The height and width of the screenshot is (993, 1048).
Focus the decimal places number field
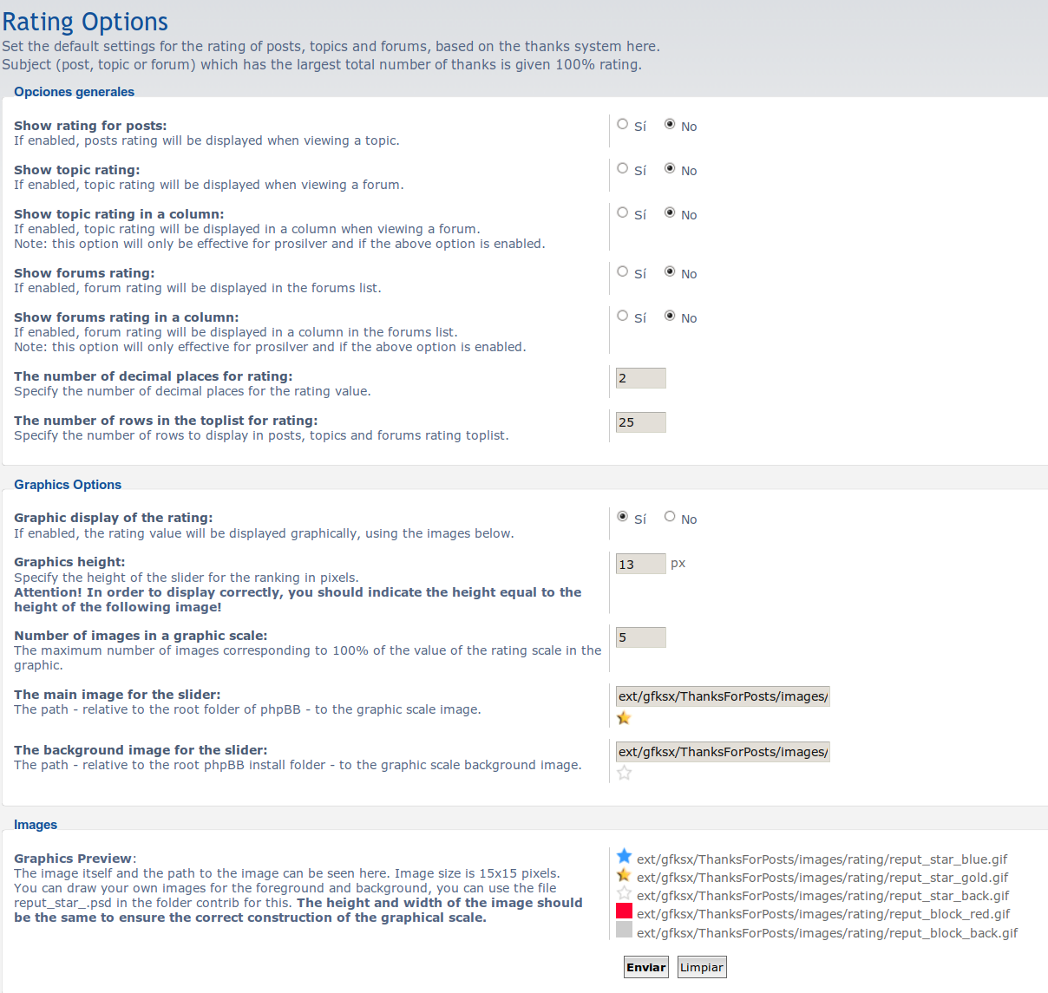point(640,378)
